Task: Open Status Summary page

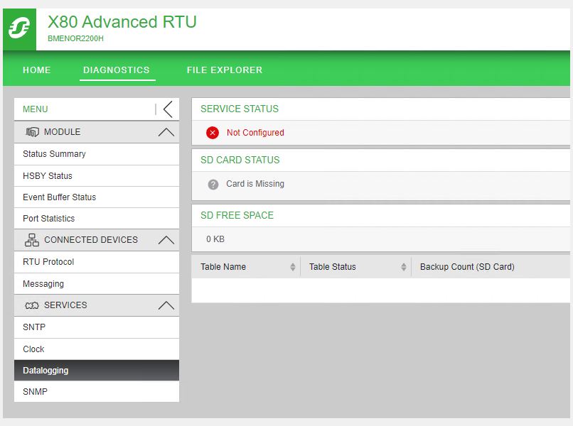Action: [x=97, y=154]
